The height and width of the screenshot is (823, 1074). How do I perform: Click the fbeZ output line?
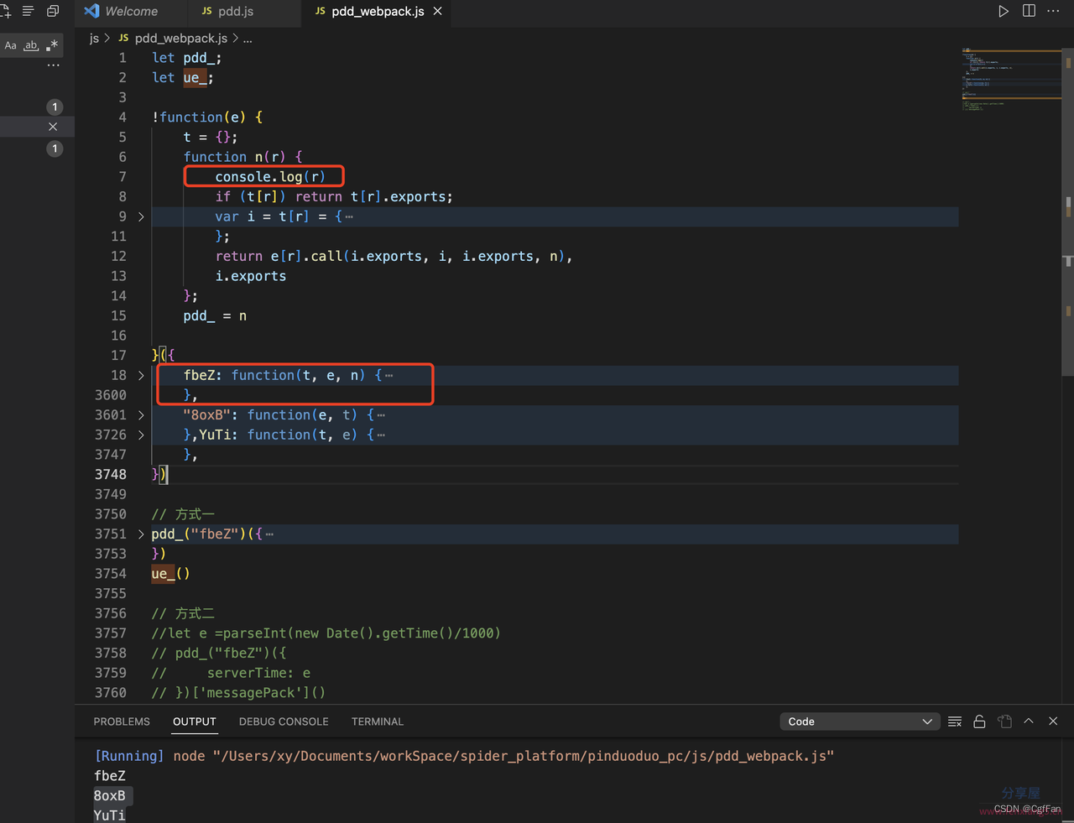[x=110, y=776]
